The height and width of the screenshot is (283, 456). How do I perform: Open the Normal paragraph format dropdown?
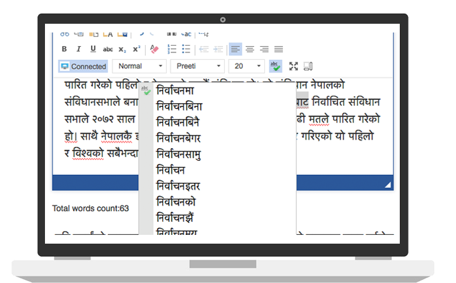pyautogui.click(x=140, y=66)
